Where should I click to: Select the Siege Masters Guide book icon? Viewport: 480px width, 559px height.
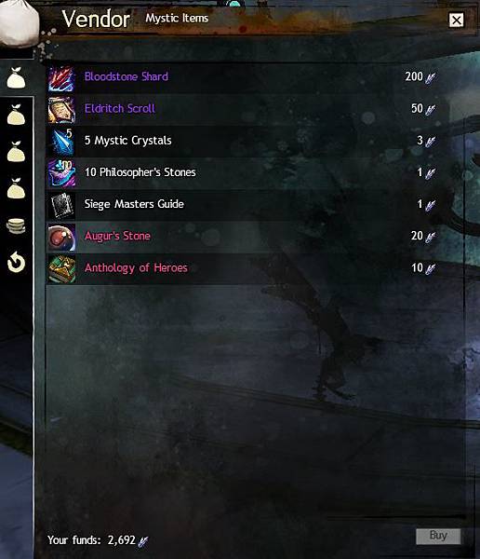61,205
